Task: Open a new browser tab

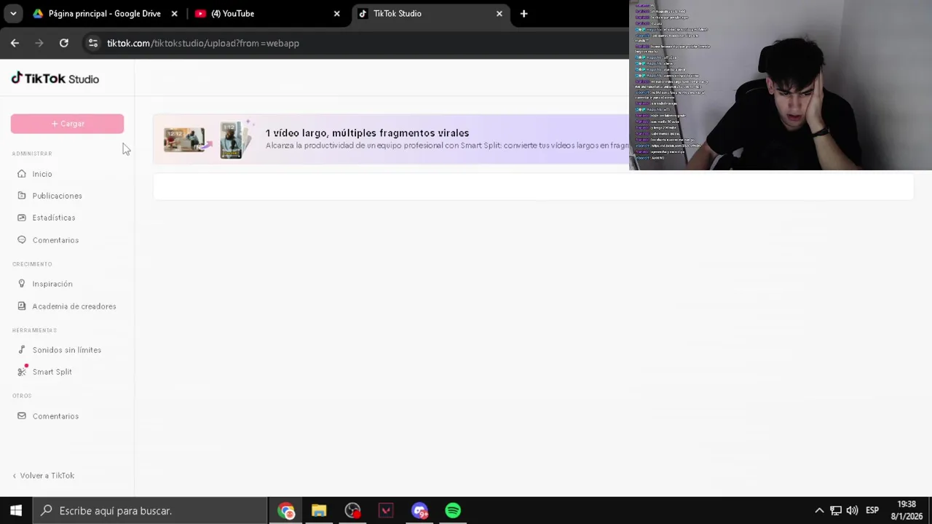Action: point(524,13)
